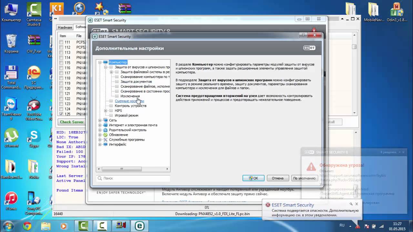Select Защита документов tree item
This screenshot has height=232, width=413.
point(136,82)
